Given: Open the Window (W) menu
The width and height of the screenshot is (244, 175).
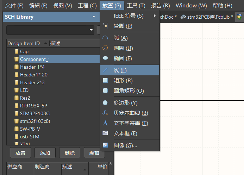Looking at the screenshot, I should pyautogui.click(x=191, y=6).
